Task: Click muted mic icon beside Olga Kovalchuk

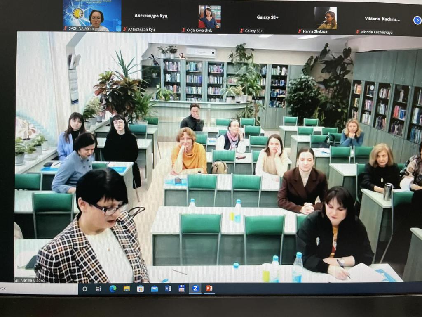Action: click(183, 30)
